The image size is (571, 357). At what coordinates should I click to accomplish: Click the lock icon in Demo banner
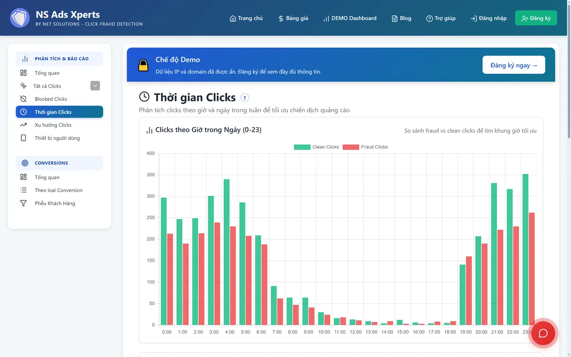coord(143,65)
